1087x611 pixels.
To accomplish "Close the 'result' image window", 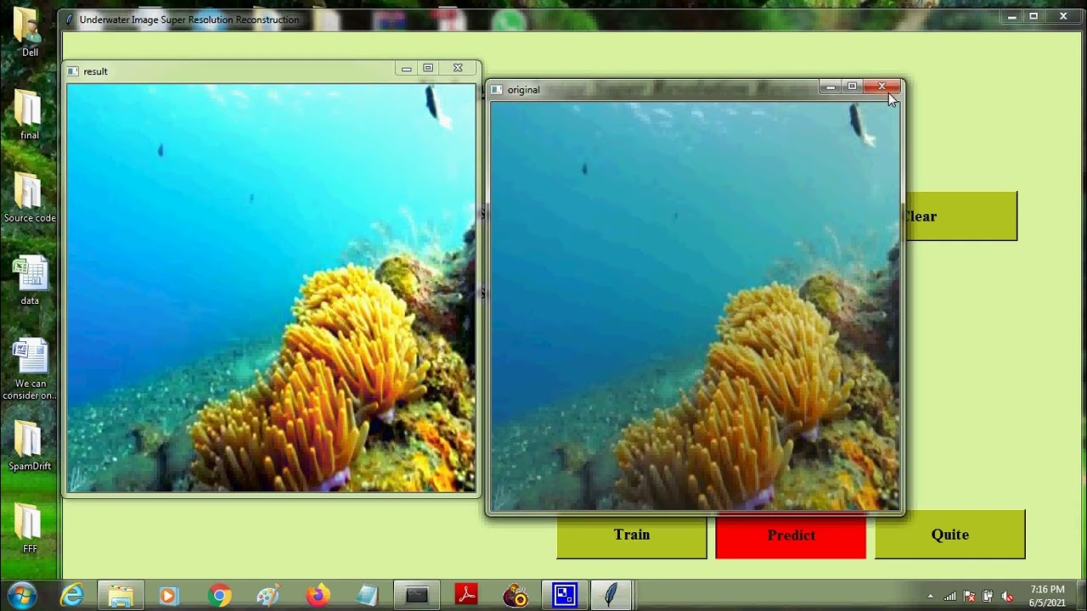I will (x=458, y=68).
